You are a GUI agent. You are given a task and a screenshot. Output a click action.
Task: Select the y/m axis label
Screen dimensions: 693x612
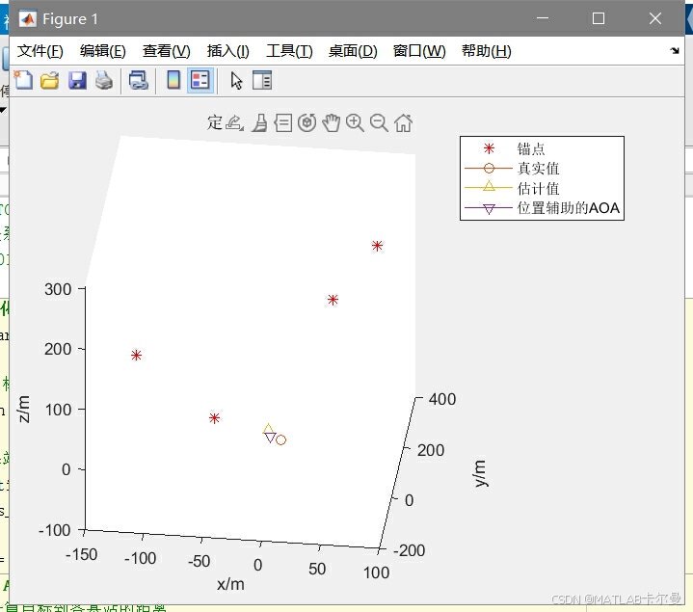(480, 473)
